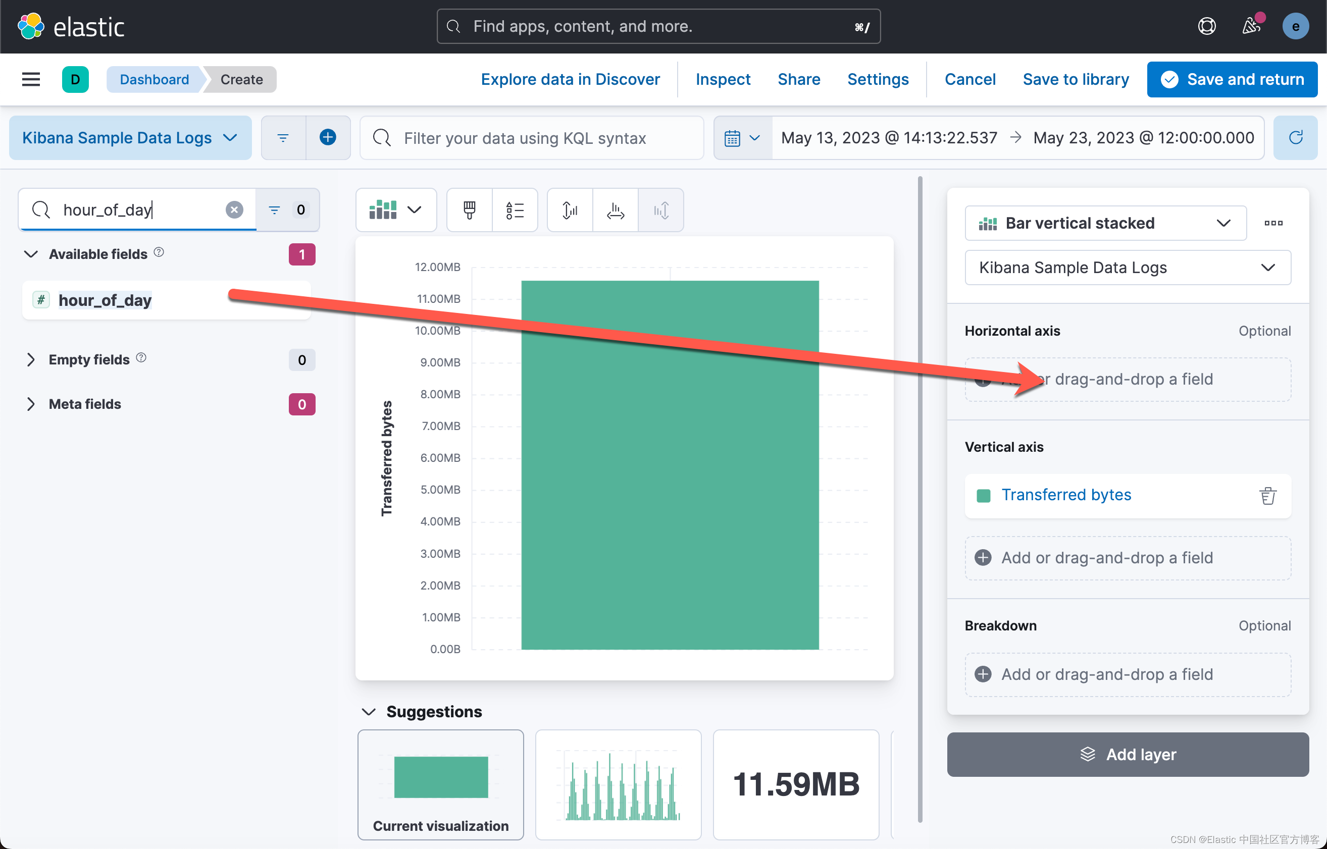Click Save to library
The height and width of the screenshot is (849, 1327).
(1076, 79)
